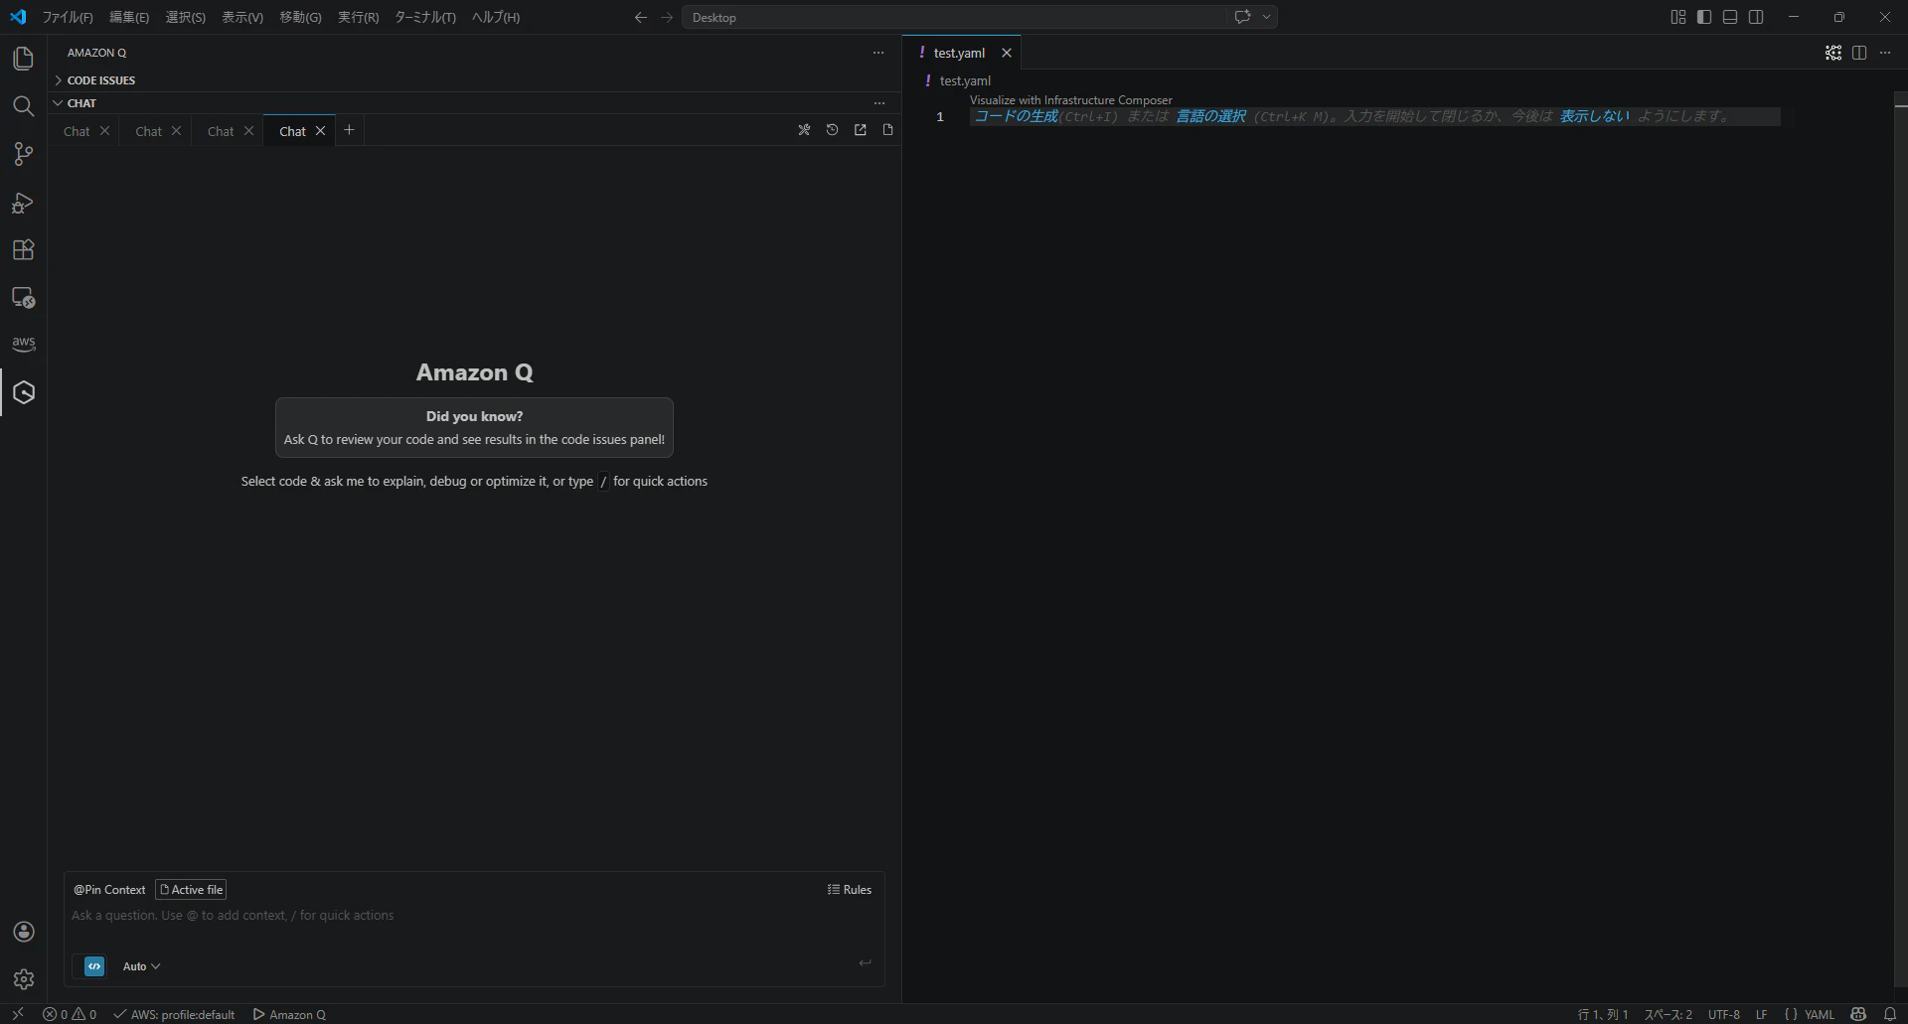
Task: Open the chat icon beside the command center
Action: [1242, 17]
